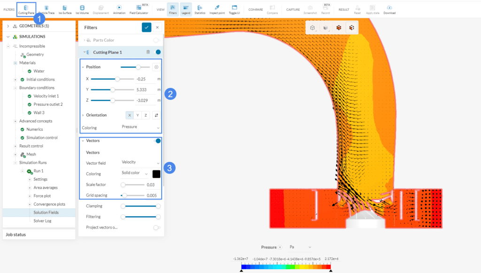
Task: Click the Statistics icon in the view toolbar
Action: [x=200, y=7]
